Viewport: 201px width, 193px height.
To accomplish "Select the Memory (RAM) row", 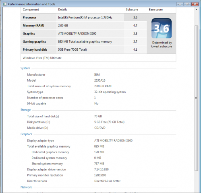I will 84,25.
